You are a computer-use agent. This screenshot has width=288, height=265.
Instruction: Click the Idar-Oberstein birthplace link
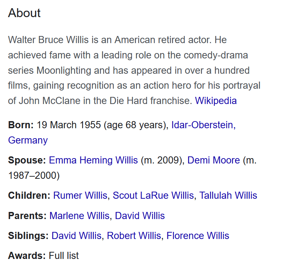coord(202,125)
